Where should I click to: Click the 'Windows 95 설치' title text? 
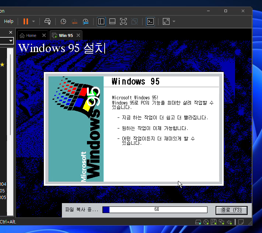click(62, 48)
